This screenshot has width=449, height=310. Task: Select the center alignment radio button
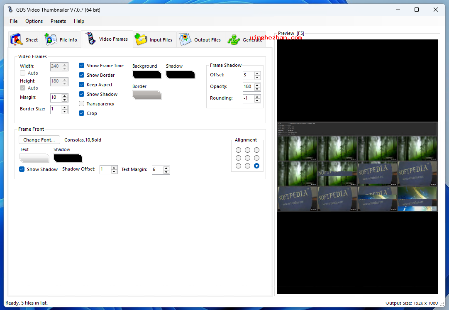point(247,158)
